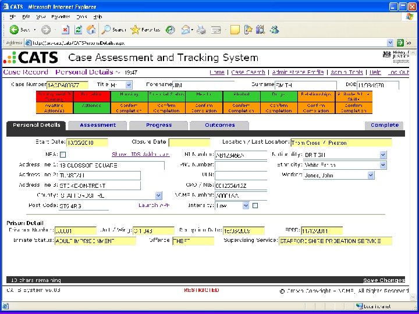
Task: Go to browser Home icon
Action: [91, 29]
